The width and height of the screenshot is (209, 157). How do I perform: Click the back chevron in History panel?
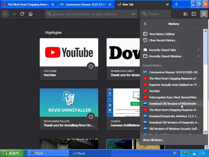click(x=145, y=24)
